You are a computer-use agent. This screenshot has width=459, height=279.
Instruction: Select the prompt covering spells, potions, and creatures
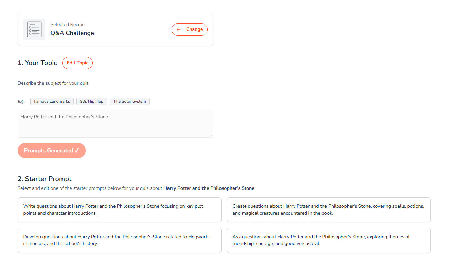pos(329,210)
